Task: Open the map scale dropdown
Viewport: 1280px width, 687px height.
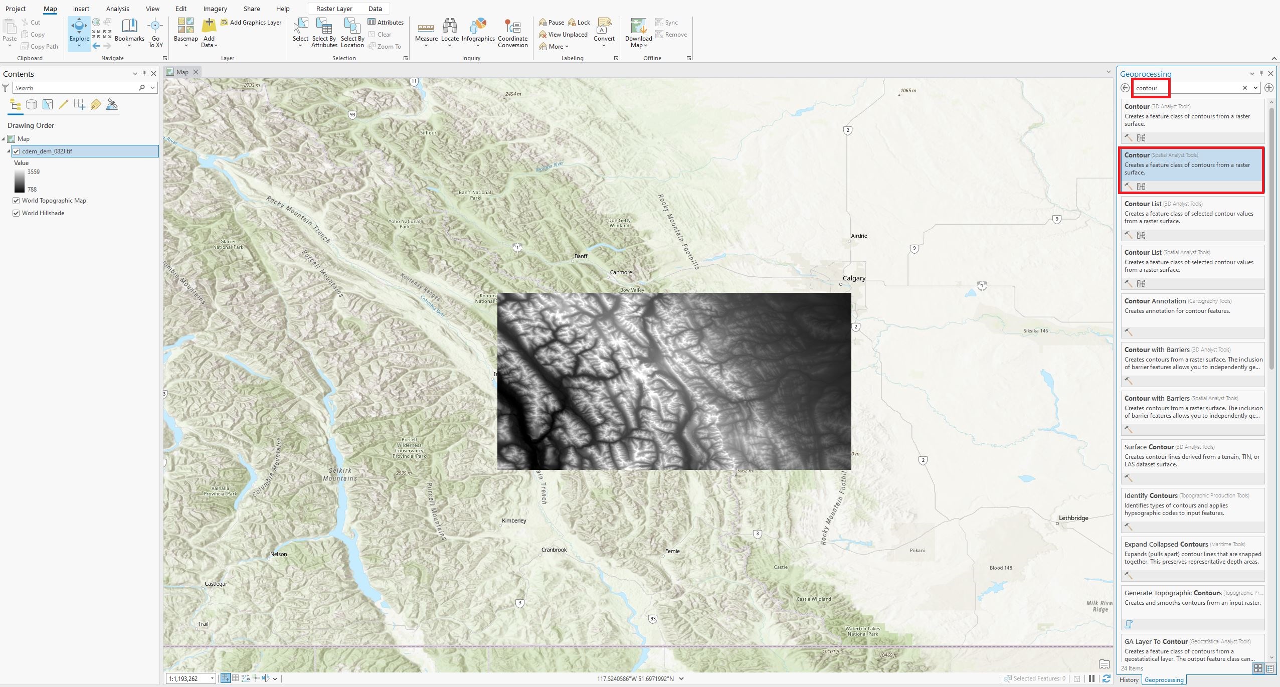Action: (x=212, y=678)
